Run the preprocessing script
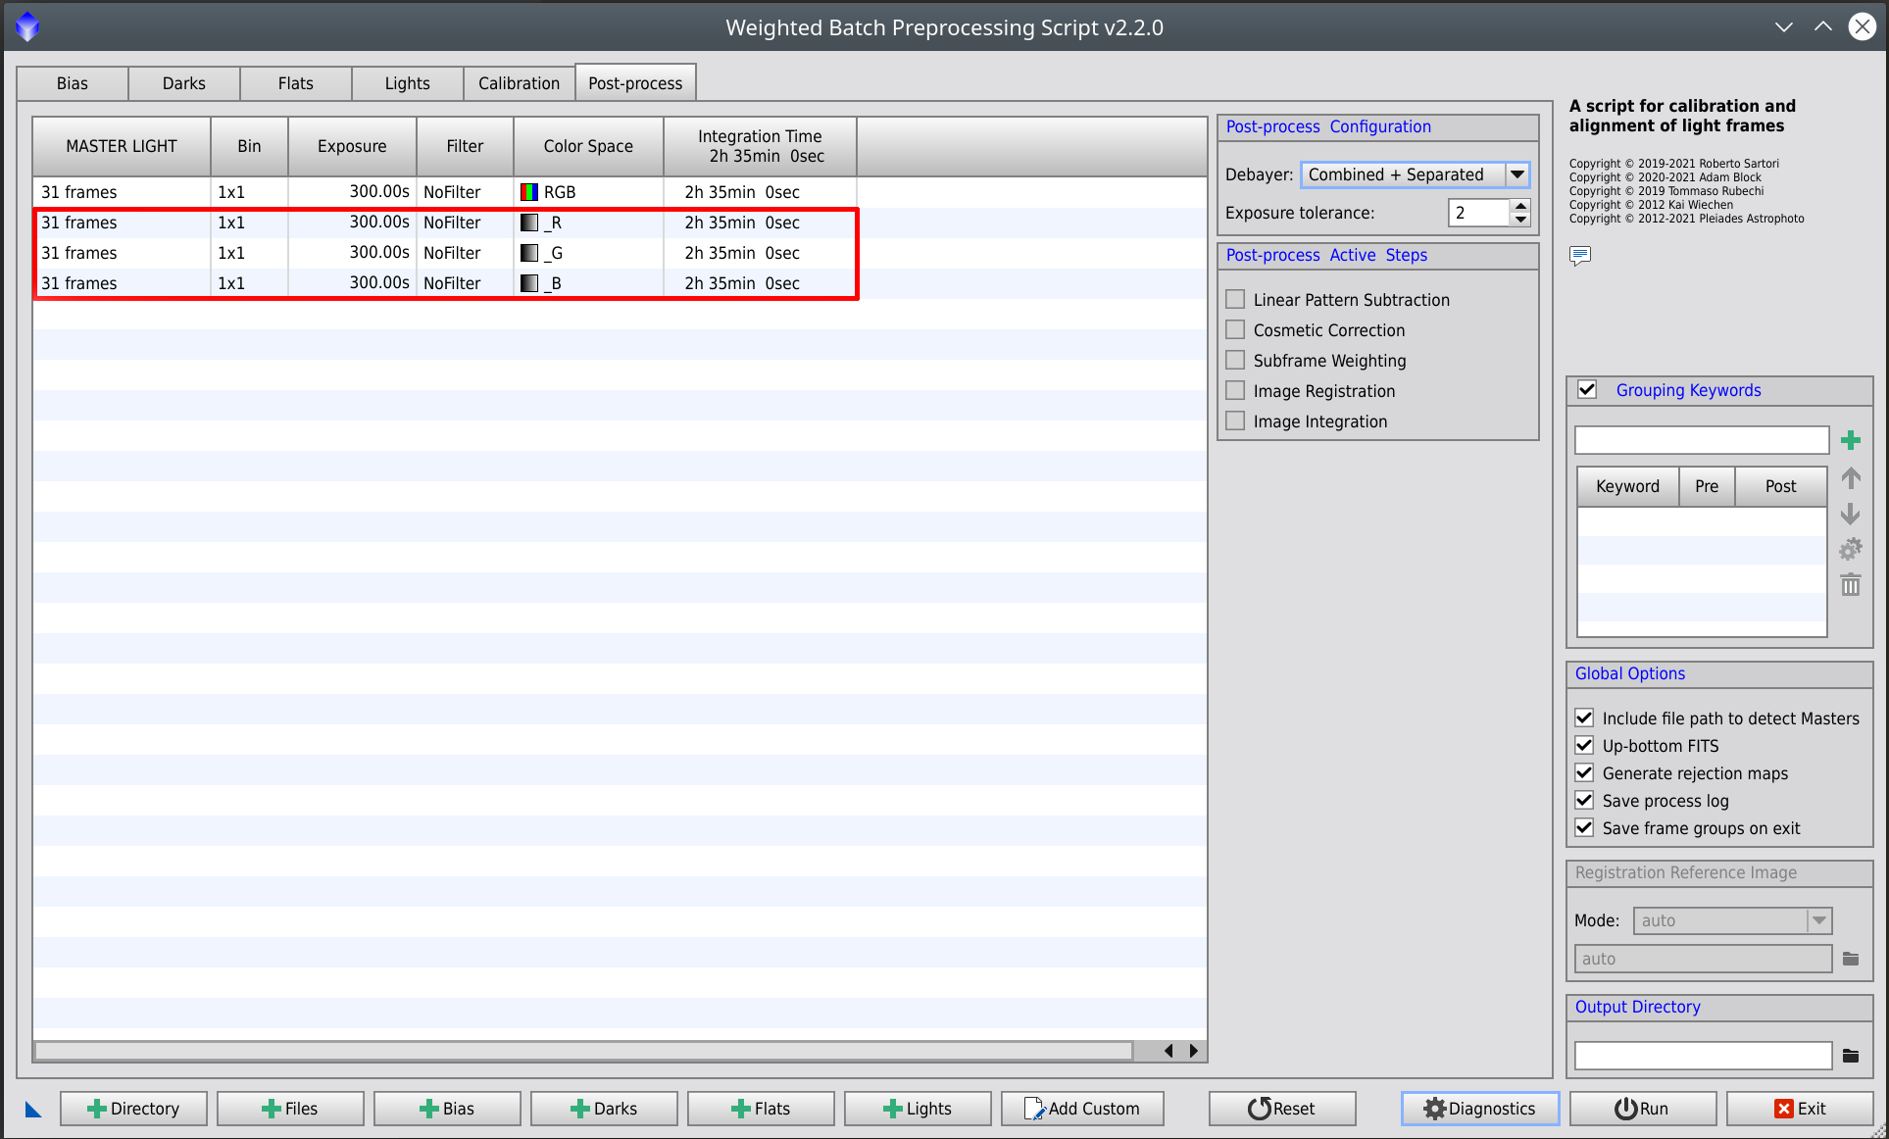Screen dimensions: 1889x1139 pyautogui.click(x=1643, y=1109)
